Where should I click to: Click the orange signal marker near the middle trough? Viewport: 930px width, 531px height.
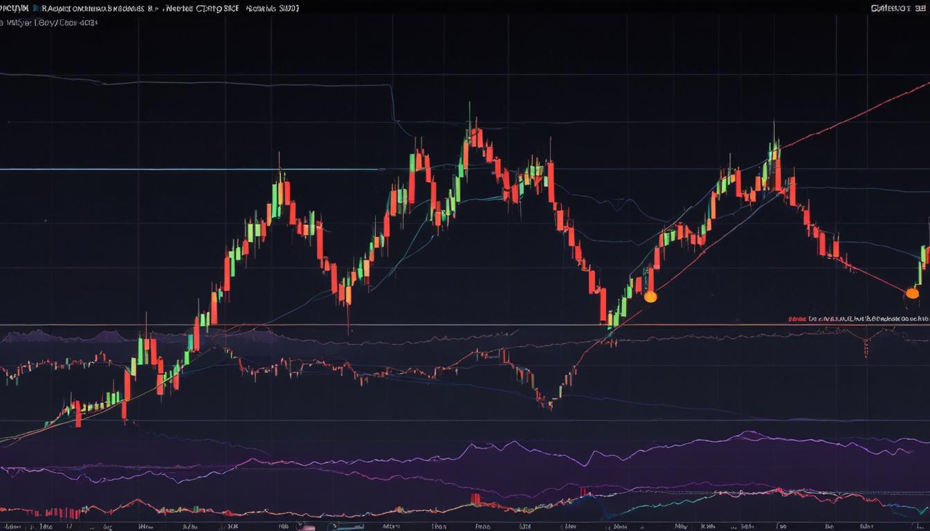point(649,297)
